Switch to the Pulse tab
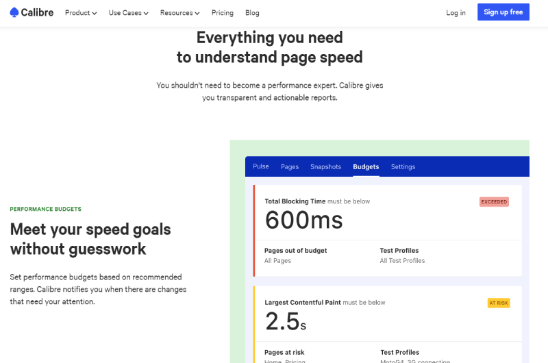The width and height of the screenshot is (548, 363). click(261, 166)
